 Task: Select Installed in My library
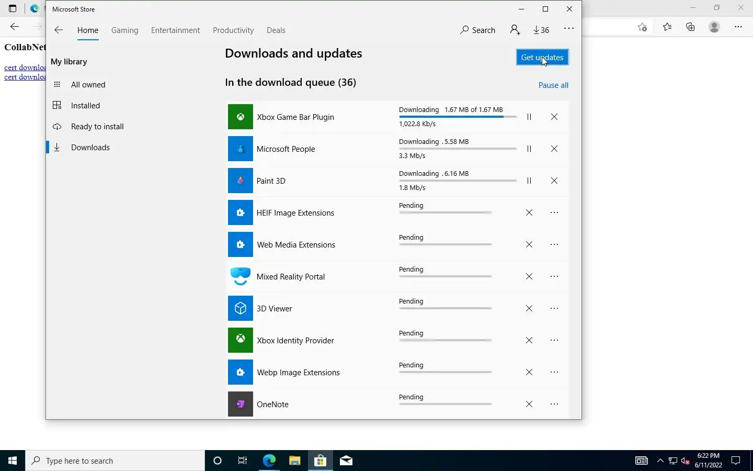[85, 106]
